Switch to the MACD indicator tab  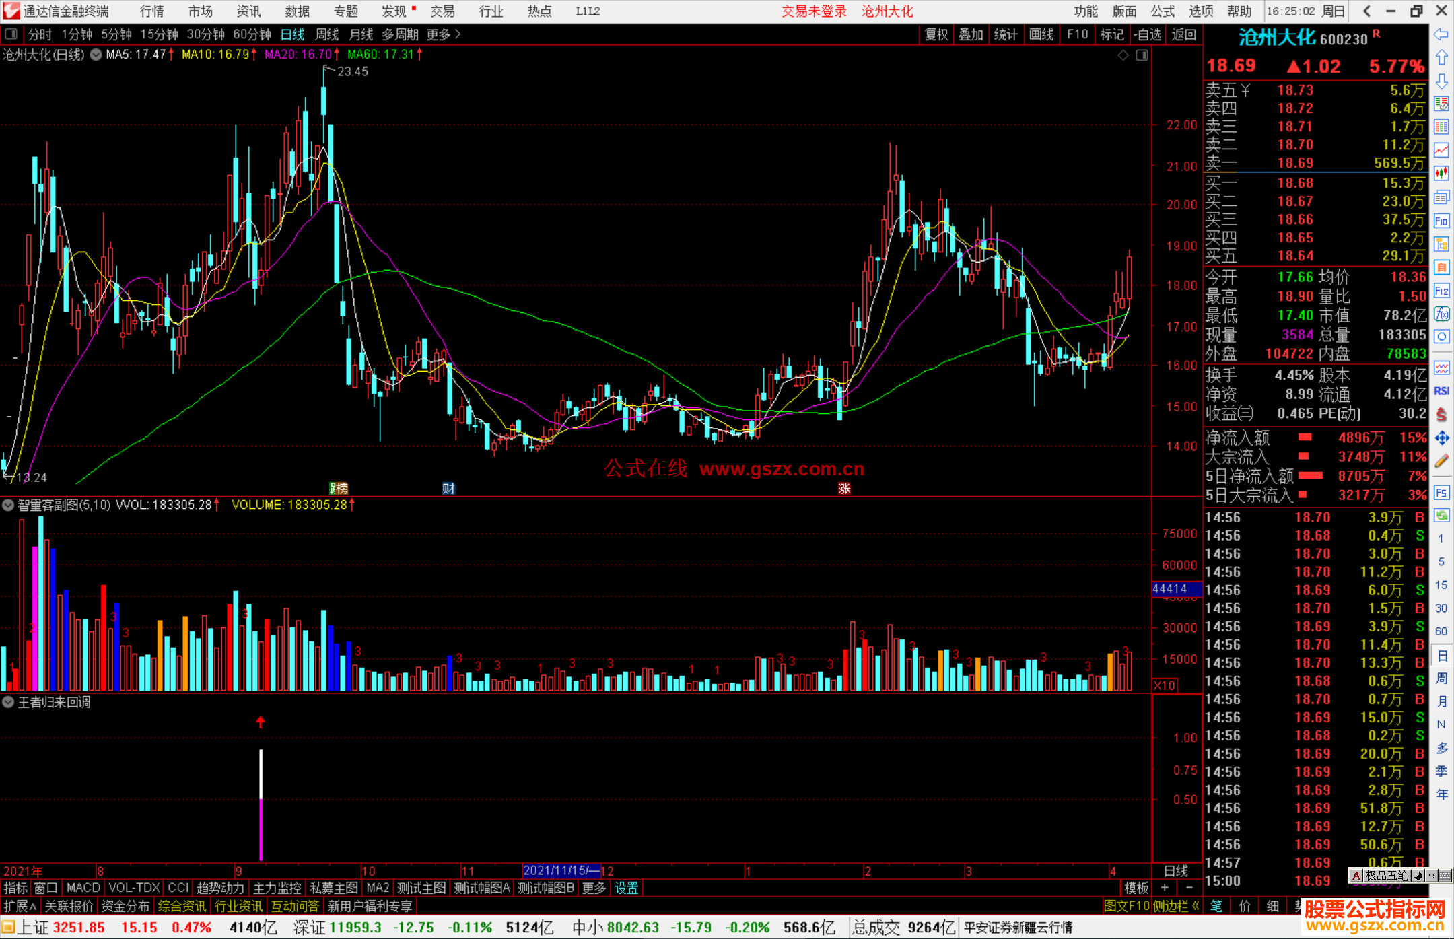[x=83, y=888]
